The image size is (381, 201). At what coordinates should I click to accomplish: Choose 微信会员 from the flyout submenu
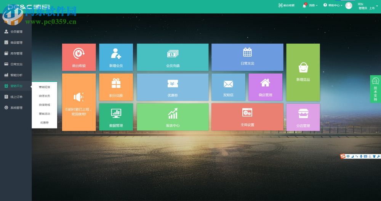click(45, 96)
